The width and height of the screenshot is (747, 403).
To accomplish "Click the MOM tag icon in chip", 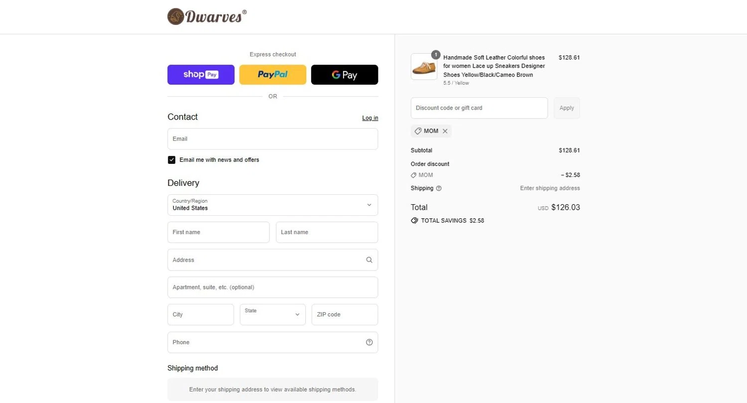I will 418,131.
